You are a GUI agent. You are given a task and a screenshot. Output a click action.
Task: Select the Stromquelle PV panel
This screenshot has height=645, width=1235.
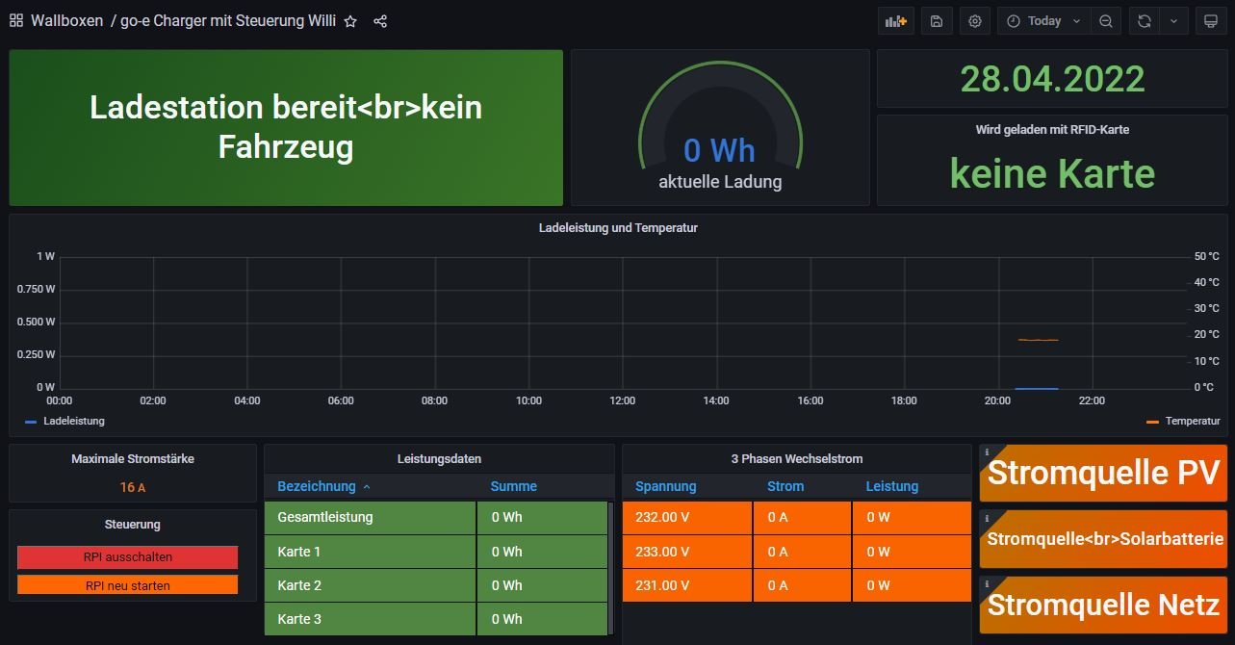(x=1103, y=474)
